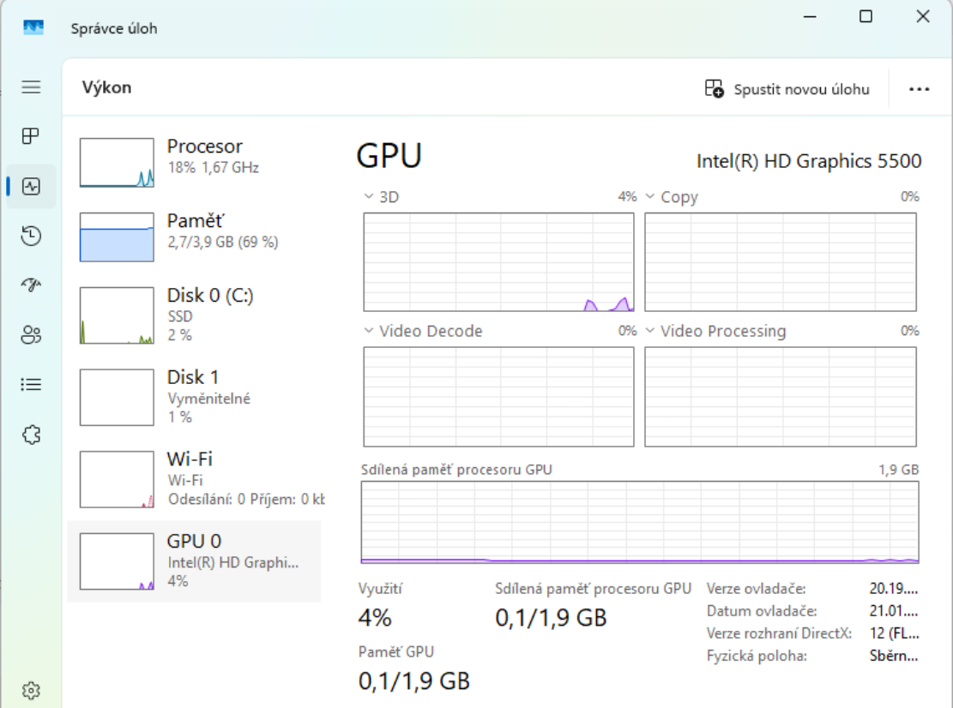Open the Services sidebar icon
The height and width of the screenshot is (708, 953).
point(31,433)
